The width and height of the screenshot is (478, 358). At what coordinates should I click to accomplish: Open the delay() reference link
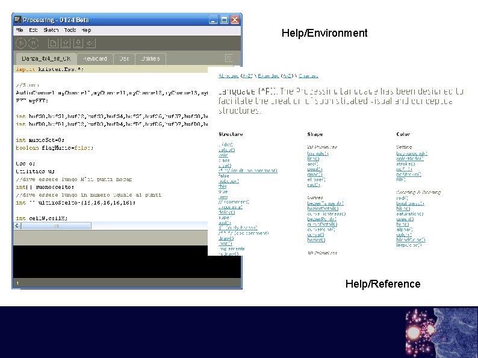click(227, 212)
